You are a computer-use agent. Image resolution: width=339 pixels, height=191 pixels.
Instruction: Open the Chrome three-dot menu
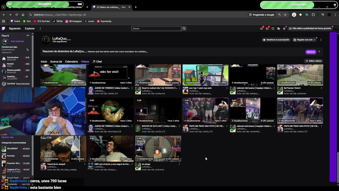(x=336, y=15)
